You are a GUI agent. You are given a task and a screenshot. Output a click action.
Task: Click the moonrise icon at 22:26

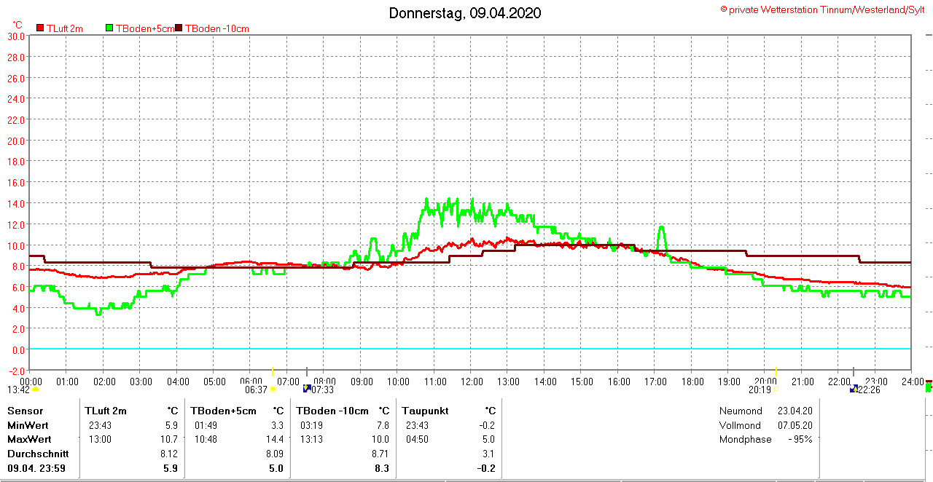pyautogui.click(x=854, y=390)
